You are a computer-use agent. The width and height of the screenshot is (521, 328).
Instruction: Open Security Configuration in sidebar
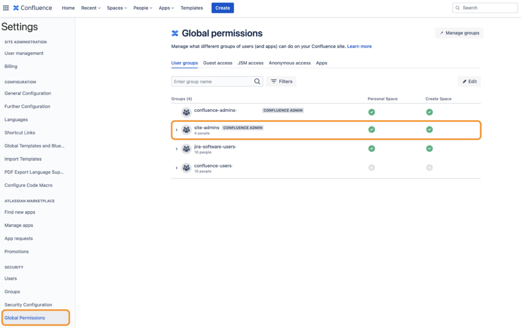pos(28,305)
